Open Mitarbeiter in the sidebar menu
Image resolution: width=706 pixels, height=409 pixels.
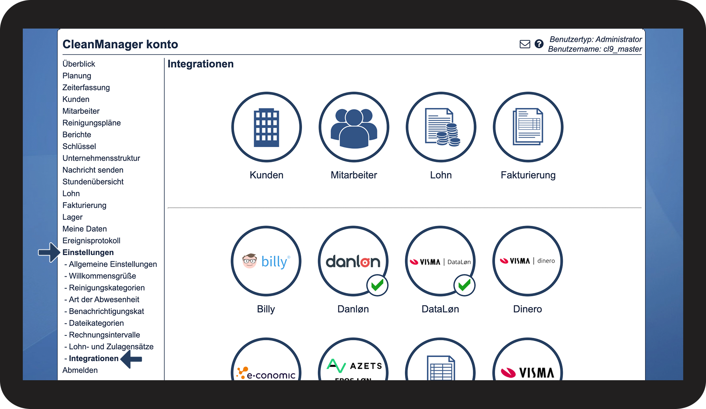(81, 111)
